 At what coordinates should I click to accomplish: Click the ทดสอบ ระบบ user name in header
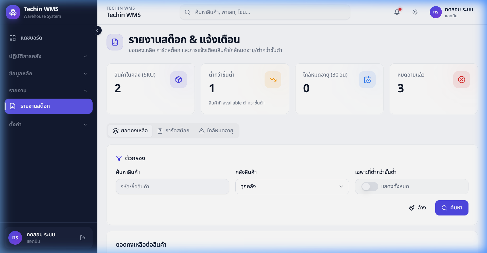pyautogui.click(x=459, y=9)
